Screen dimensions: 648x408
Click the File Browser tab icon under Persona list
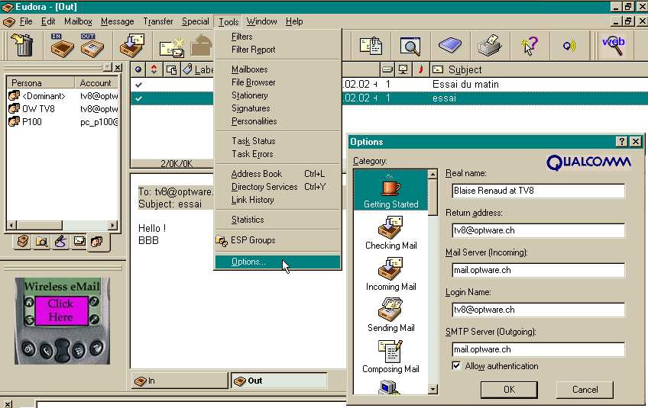[42, 241]
